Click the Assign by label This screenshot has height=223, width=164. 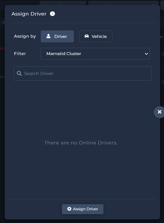tap(25, 36)
